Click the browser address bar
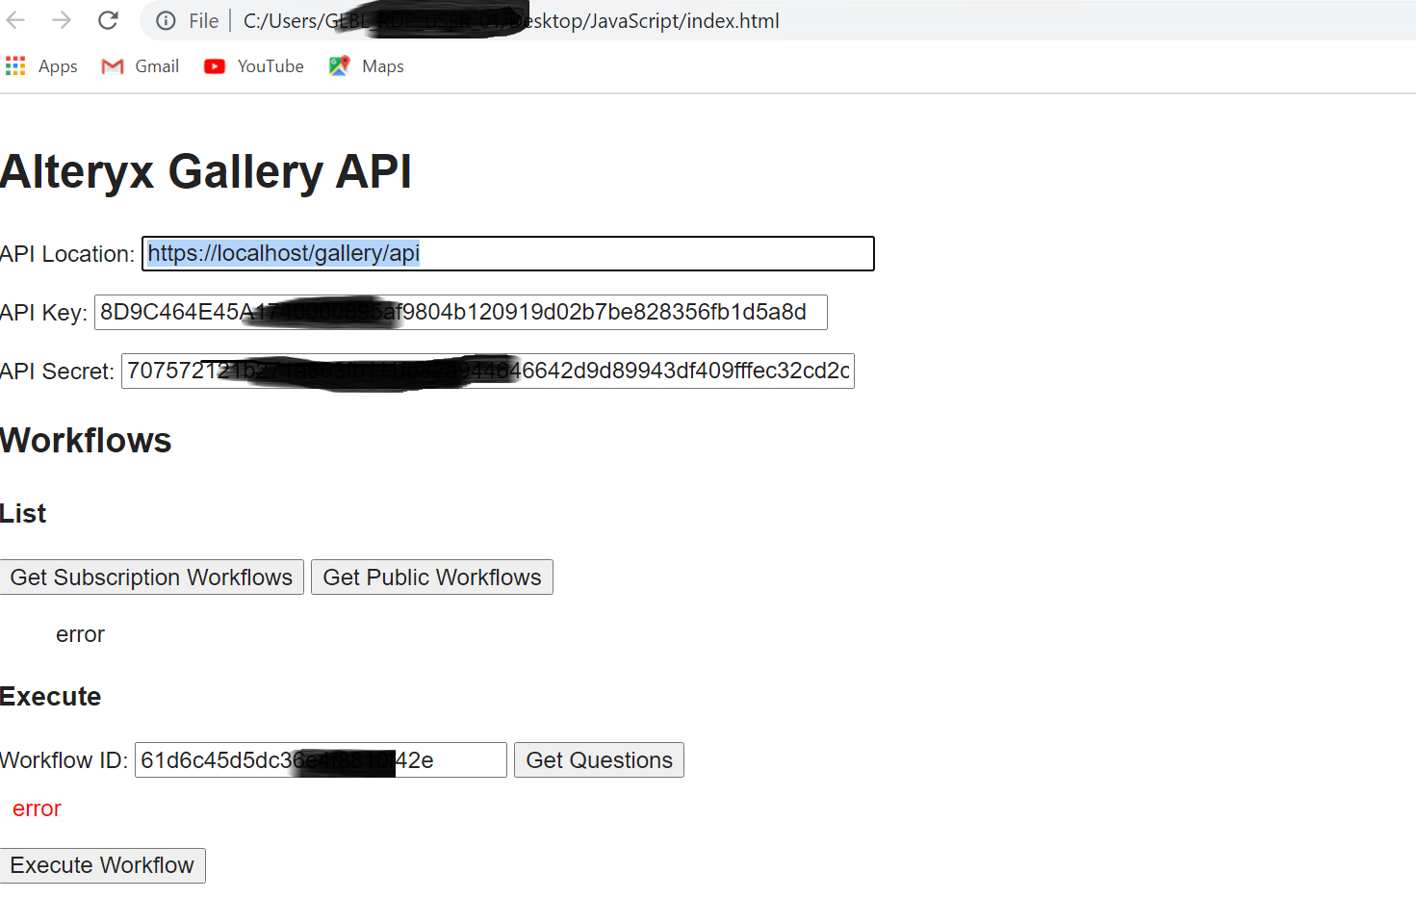Screen dimensions: 1416x898 [x=578, y=20]
